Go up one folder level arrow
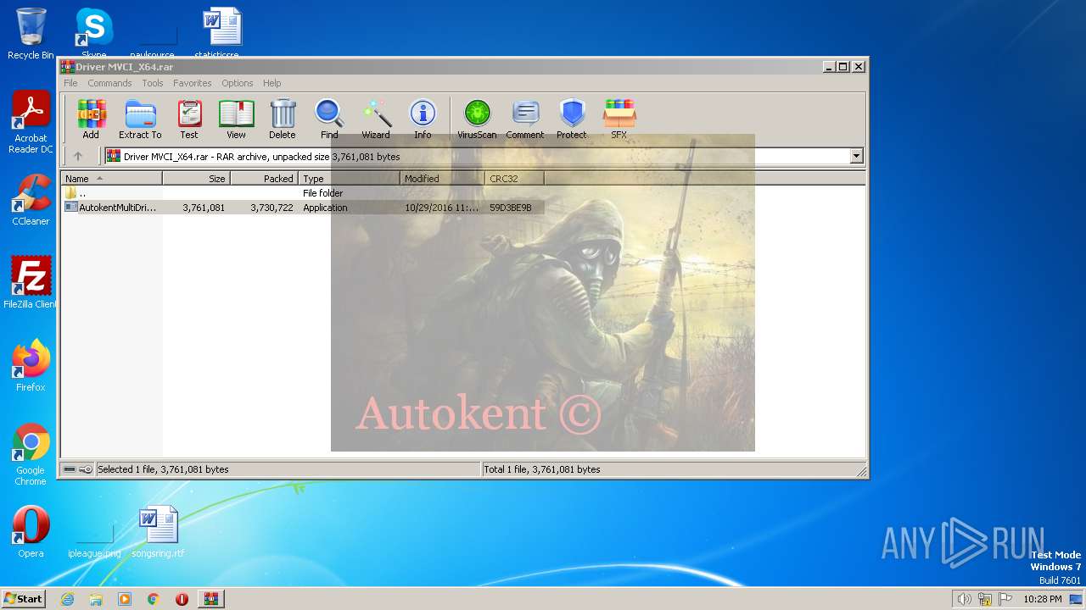Viewport: 1086px width, 610px height. pyautogui.click(x=78, y=156)
